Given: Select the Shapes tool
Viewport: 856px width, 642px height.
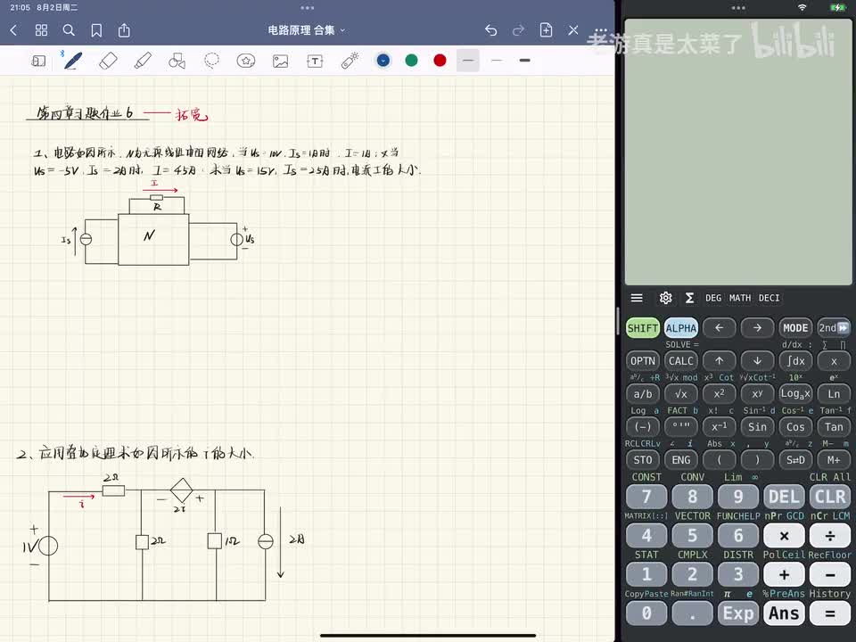Looking at the screenshot, I should point(177,61).
